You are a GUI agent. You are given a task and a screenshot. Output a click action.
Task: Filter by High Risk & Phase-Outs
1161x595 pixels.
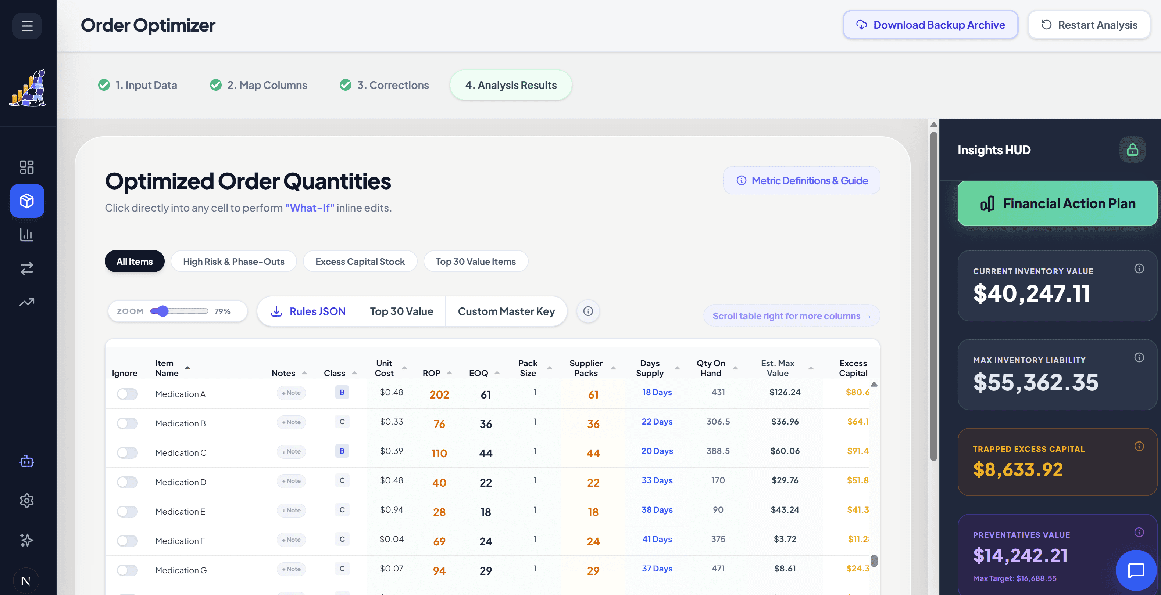pos(233,261)
